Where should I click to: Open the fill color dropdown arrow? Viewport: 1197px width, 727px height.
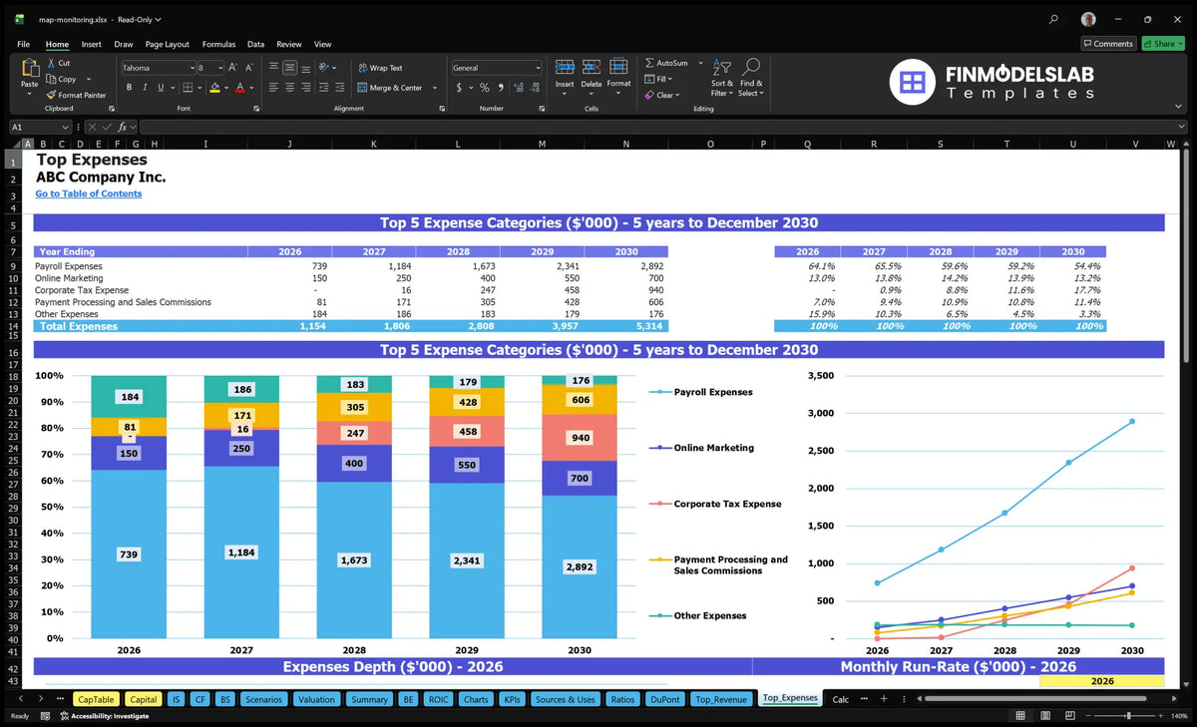pos(225,88)
